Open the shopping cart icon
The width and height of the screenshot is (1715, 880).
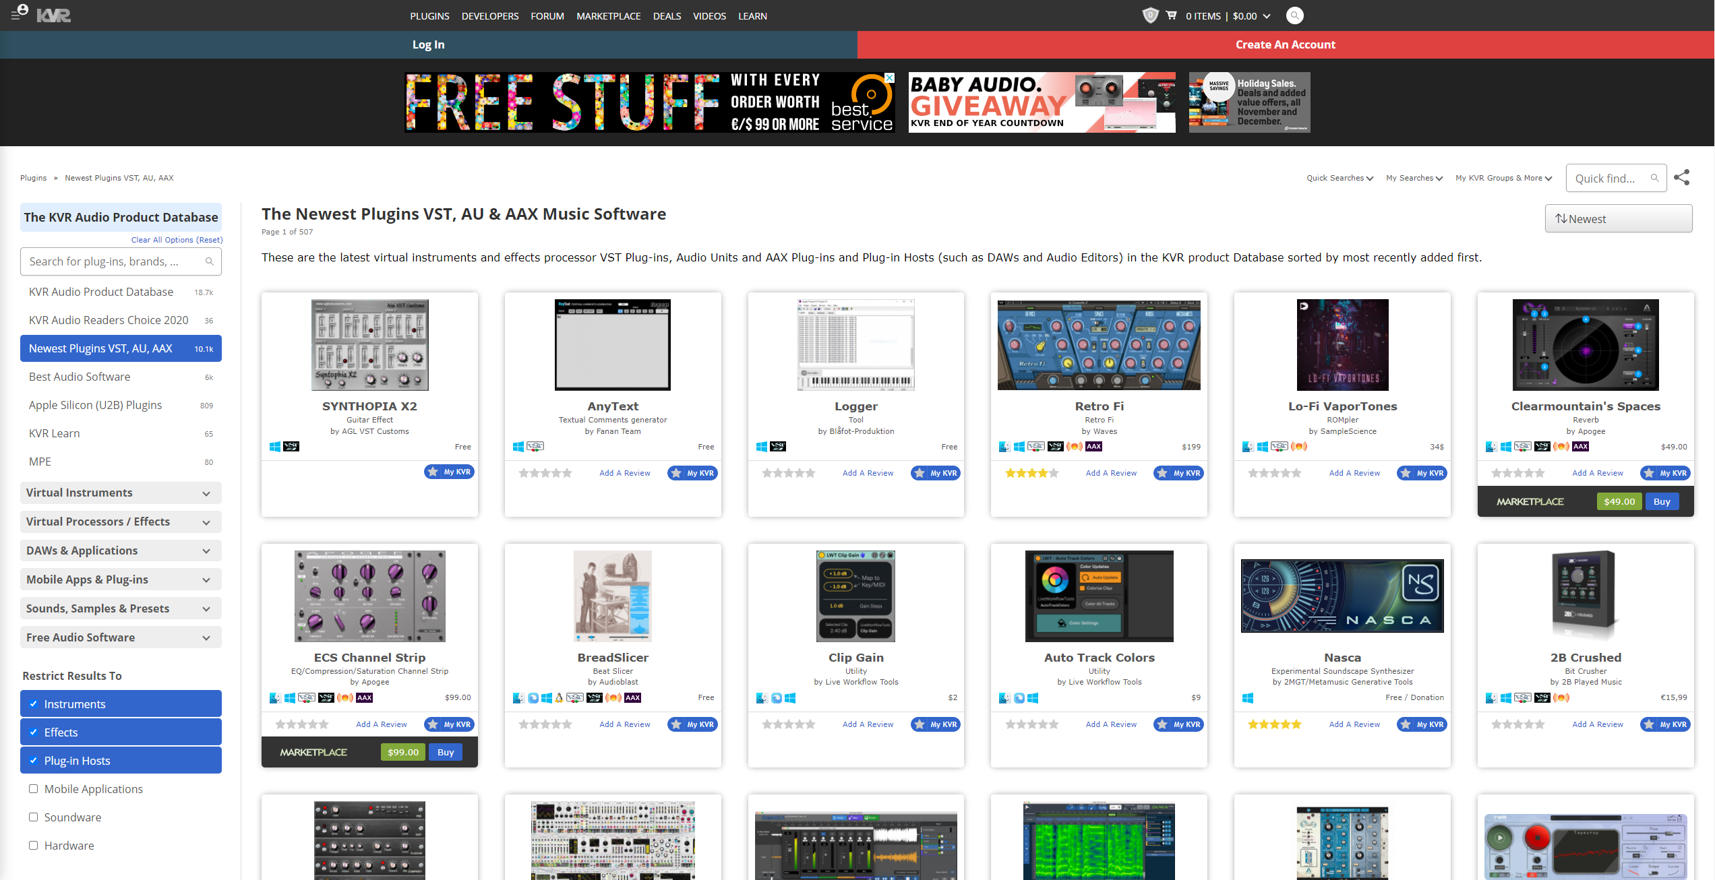click(1172, 15)
